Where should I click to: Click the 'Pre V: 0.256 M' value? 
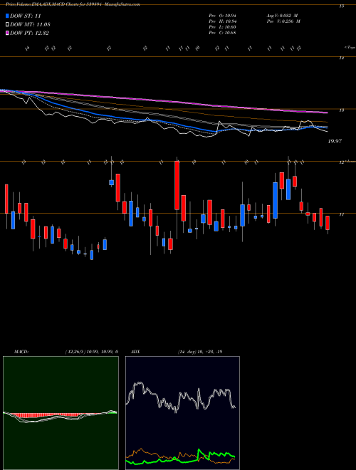pos(283,21)
